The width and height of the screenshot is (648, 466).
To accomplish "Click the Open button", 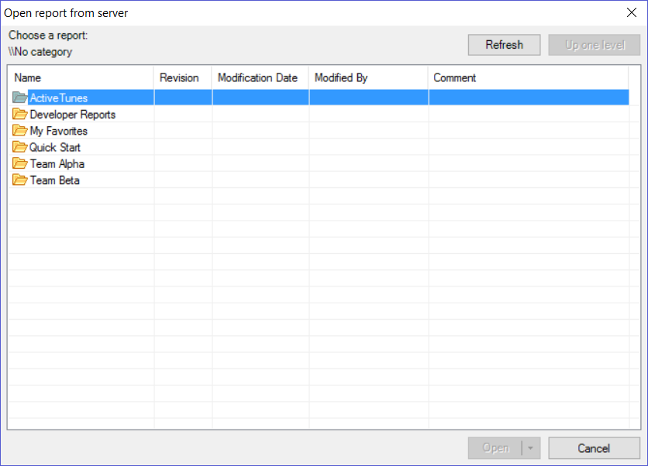I will [x=495, y=448].
